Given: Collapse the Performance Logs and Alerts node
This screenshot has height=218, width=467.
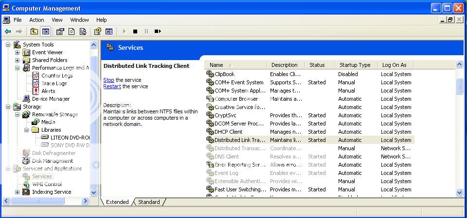Looking at the screenshot, I should (x=18, y=68).
